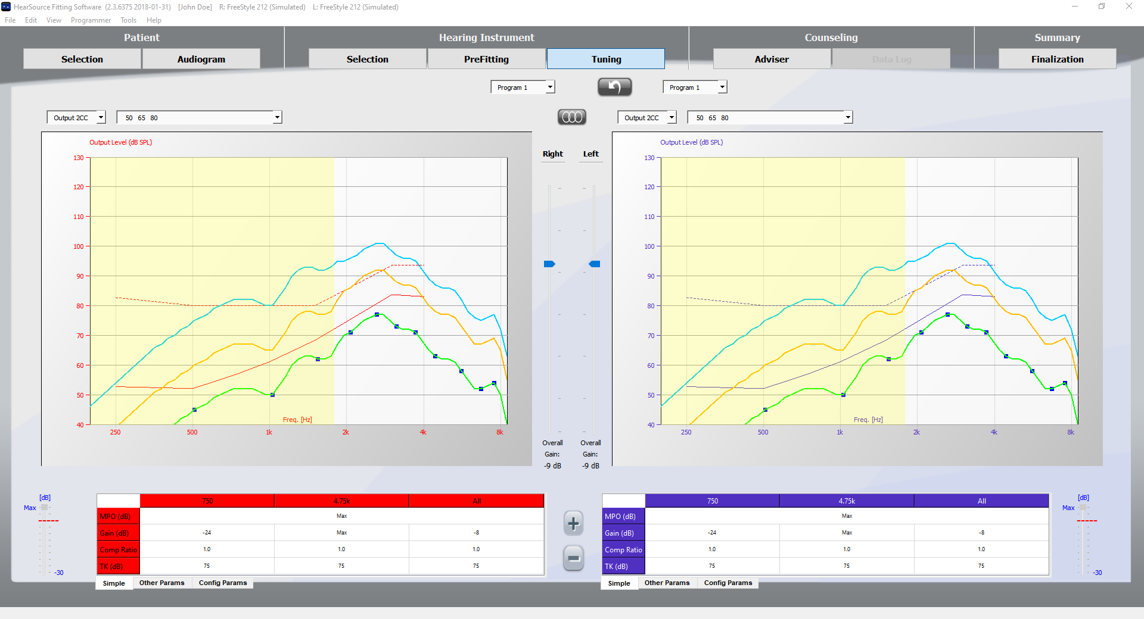
Task: Open right-ear 50 65 80 levels dropdown
Action: (199, 117)
